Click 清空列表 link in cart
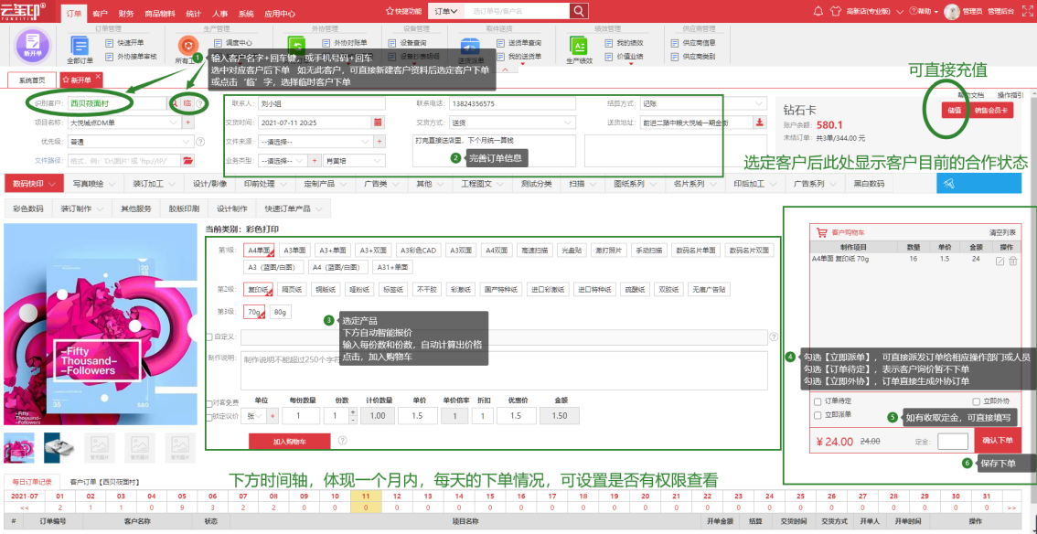 pos(1002,232)
